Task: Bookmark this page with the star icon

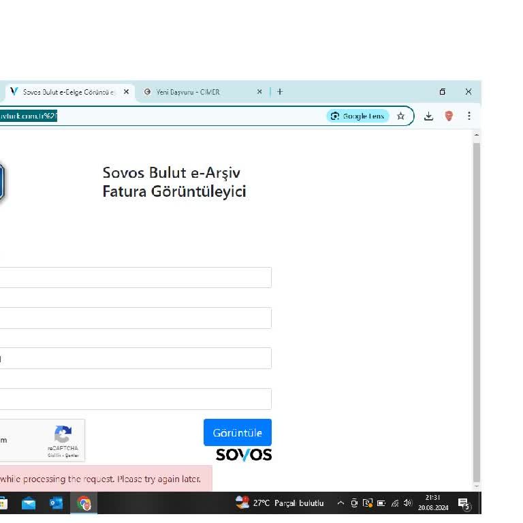Action: click(x=400, y=116)
